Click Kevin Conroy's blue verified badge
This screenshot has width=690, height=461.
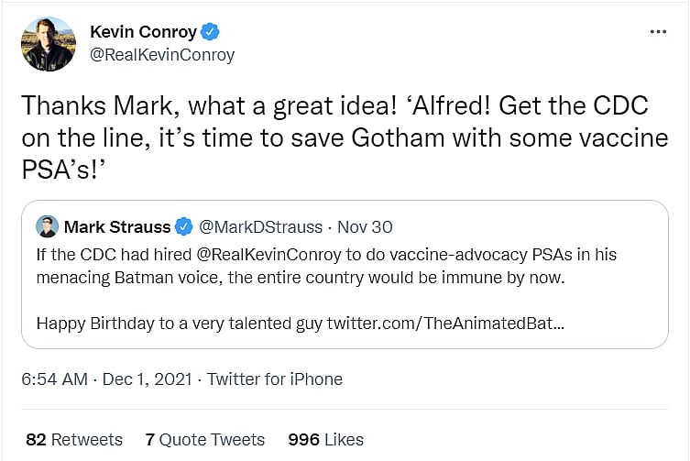coord(211,32)
